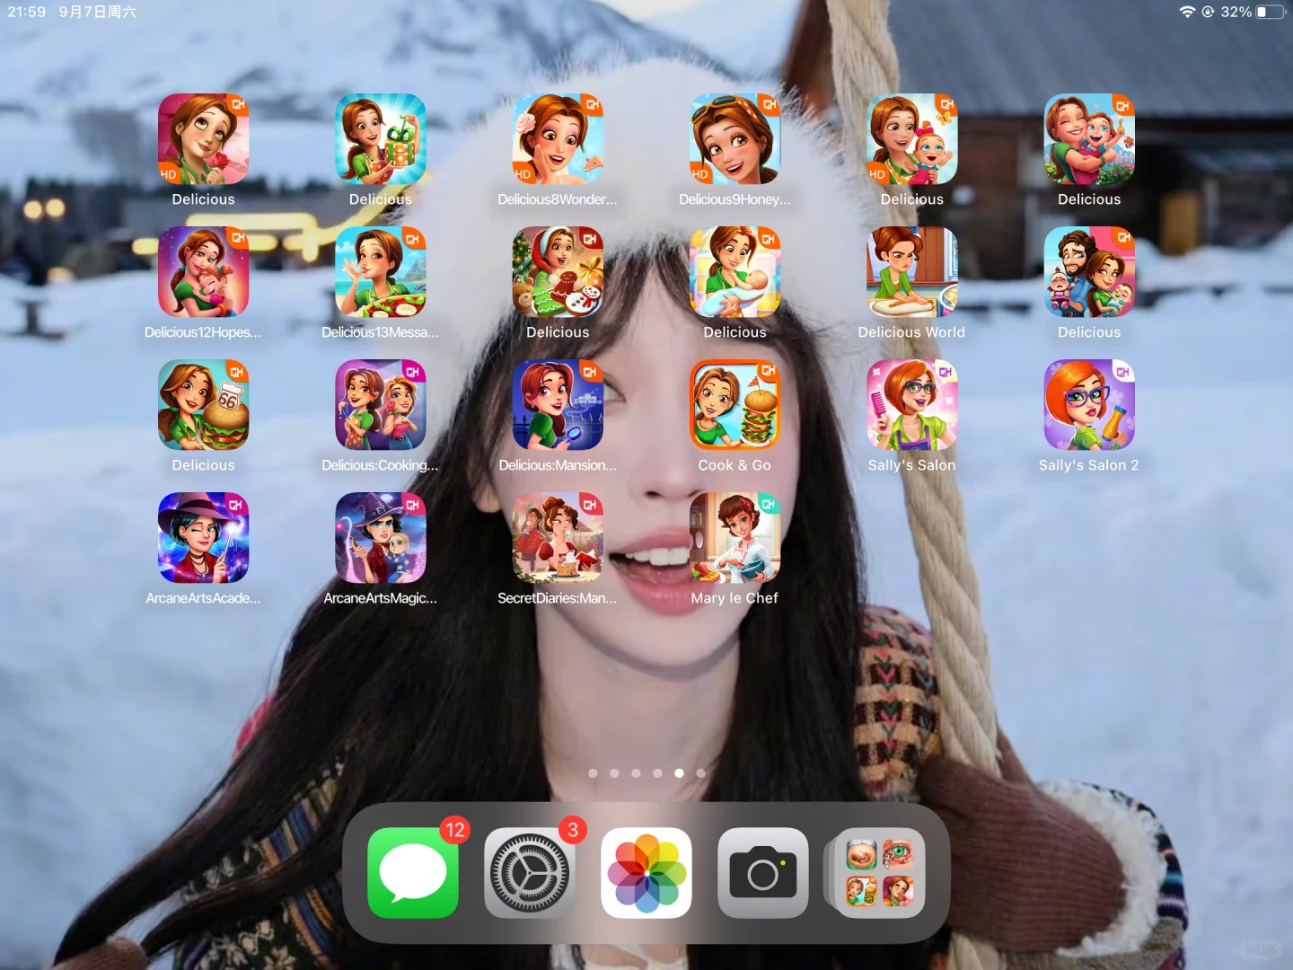Tap the 21:59 clock in the status bar
Screen dimensions: 1293x970
pyautogui.click(x=27, y=12)
